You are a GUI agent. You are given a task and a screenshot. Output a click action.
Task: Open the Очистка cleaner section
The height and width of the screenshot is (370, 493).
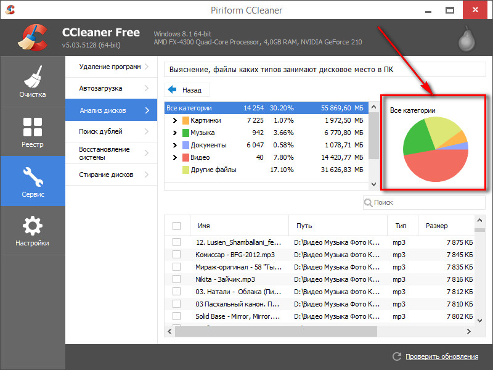(33, 81)
